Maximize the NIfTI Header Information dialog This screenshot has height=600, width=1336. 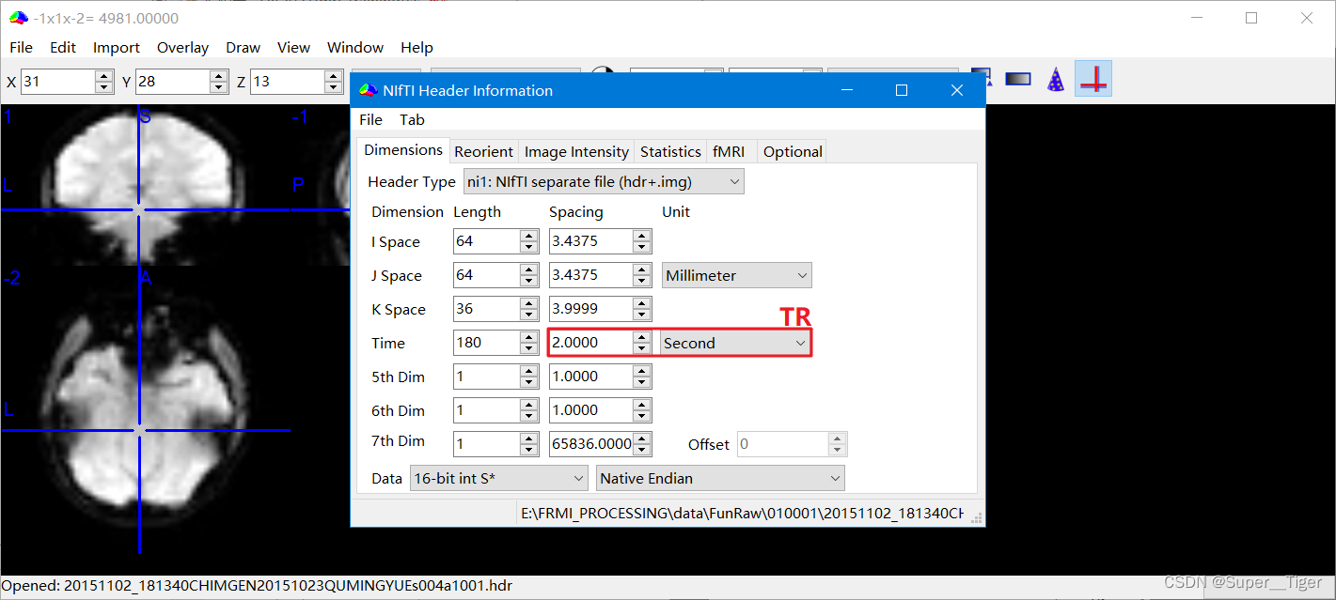point(902,90)
